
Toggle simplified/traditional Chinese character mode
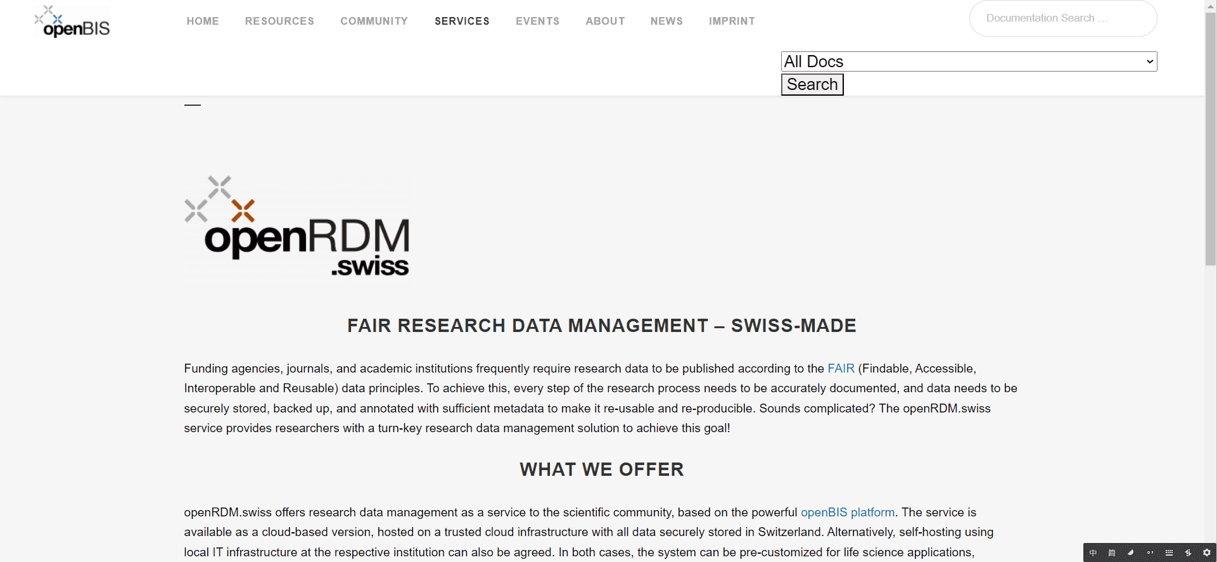coord(1112,552)
